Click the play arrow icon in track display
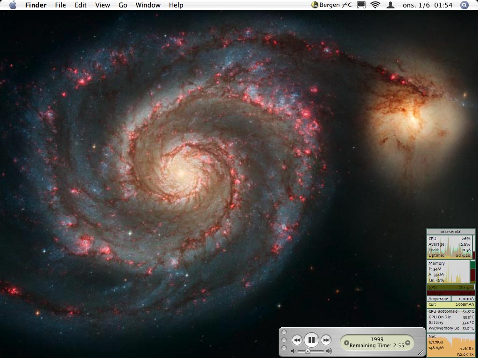This screenshot has height=358, width=478. (x=346, y=343)
